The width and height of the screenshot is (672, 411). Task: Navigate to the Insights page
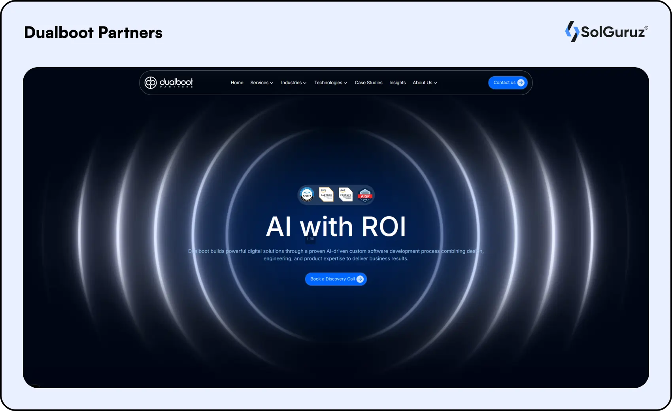pos(397,83)
